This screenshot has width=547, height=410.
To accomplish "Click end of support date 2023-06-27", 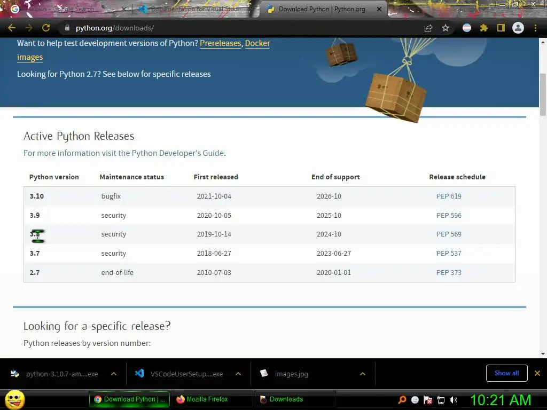I will pos(334,254).
